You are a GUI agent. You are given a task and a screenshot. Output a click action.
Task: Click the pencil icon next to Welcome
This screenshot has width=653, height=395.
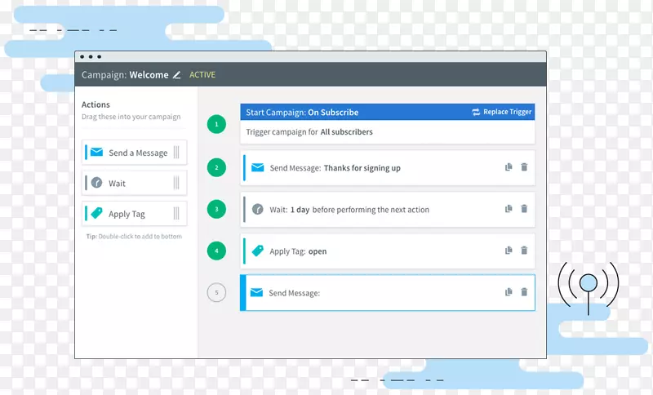tap(177, 75)
